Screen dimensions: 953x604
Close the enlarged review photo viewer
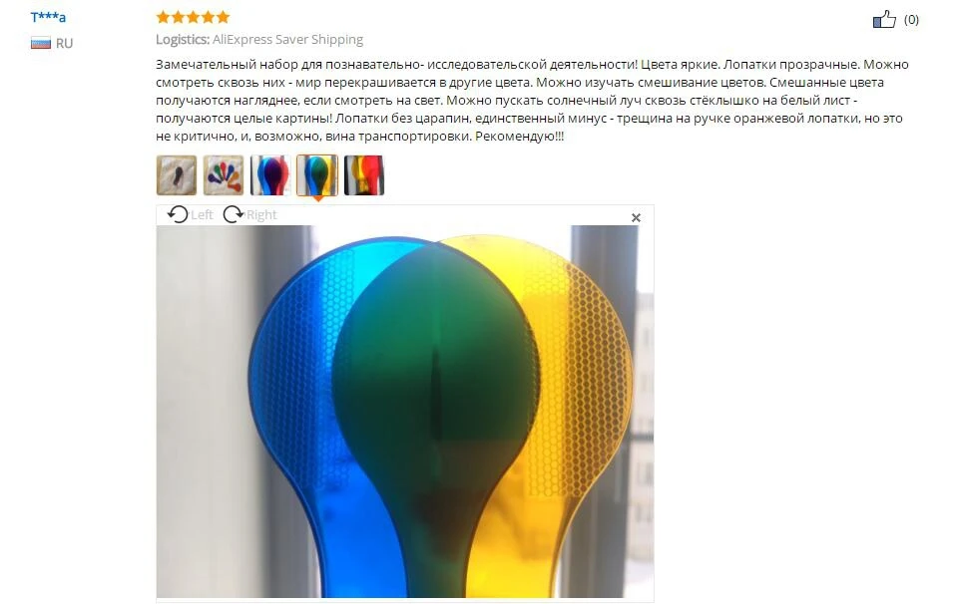[x=636, y=217]
